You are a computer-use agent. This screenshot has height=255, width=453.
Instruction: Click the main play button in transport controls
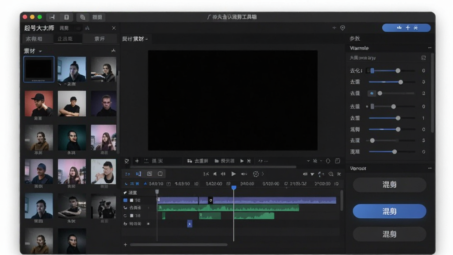pos(234,174)
